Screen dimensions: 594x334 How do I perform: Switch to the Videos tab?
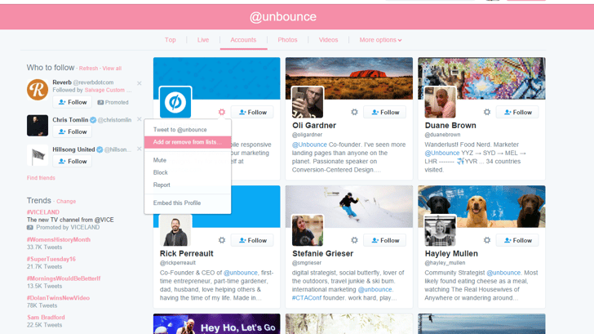[x=328, y=40]
